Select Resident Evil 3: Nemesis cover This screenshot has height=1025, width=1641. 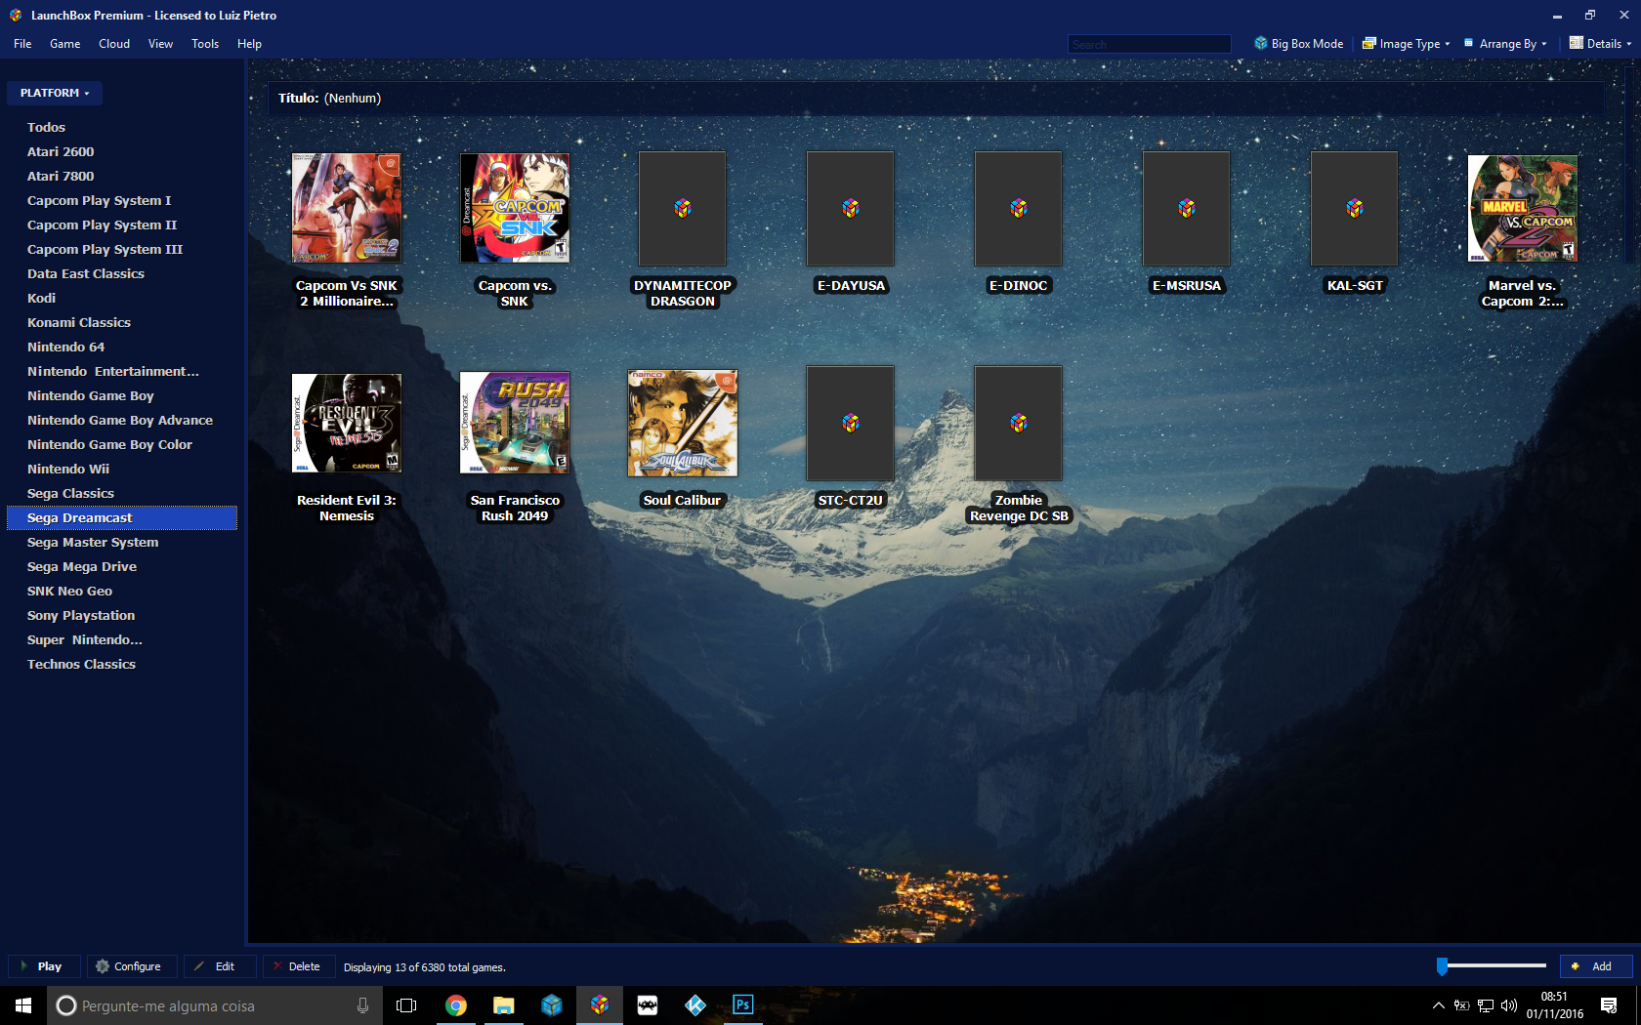tap(347, 423)
